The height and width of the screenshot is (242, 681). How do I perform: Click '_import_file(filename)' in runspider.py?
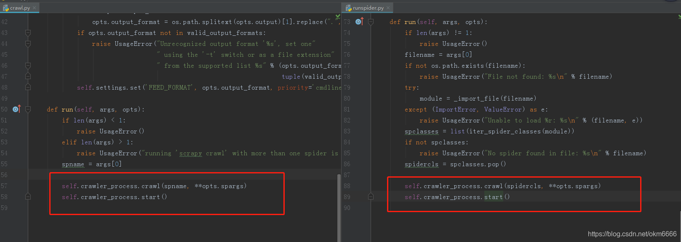click(495, 98)
